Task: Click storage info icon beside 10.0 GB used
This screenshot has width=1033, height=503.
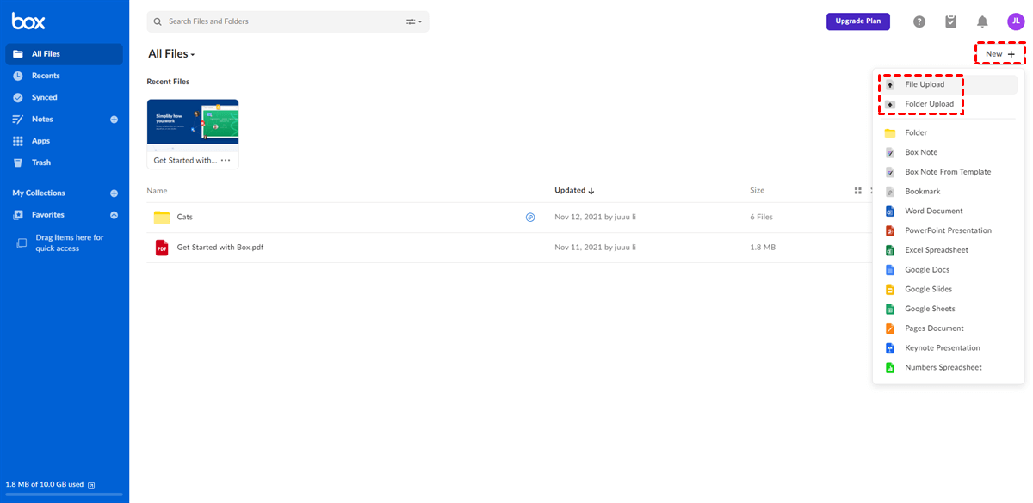Action: tap(91, 485)
